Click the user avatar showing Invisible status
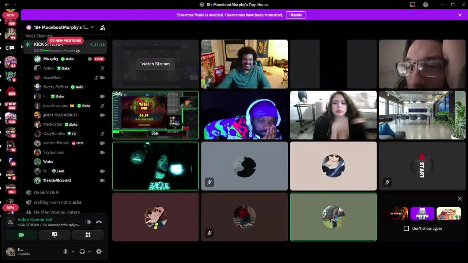 [11, 252]
